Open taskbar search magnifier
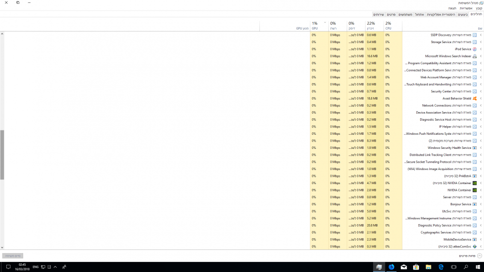Viewport: 484px width, 272px height. 466,267
